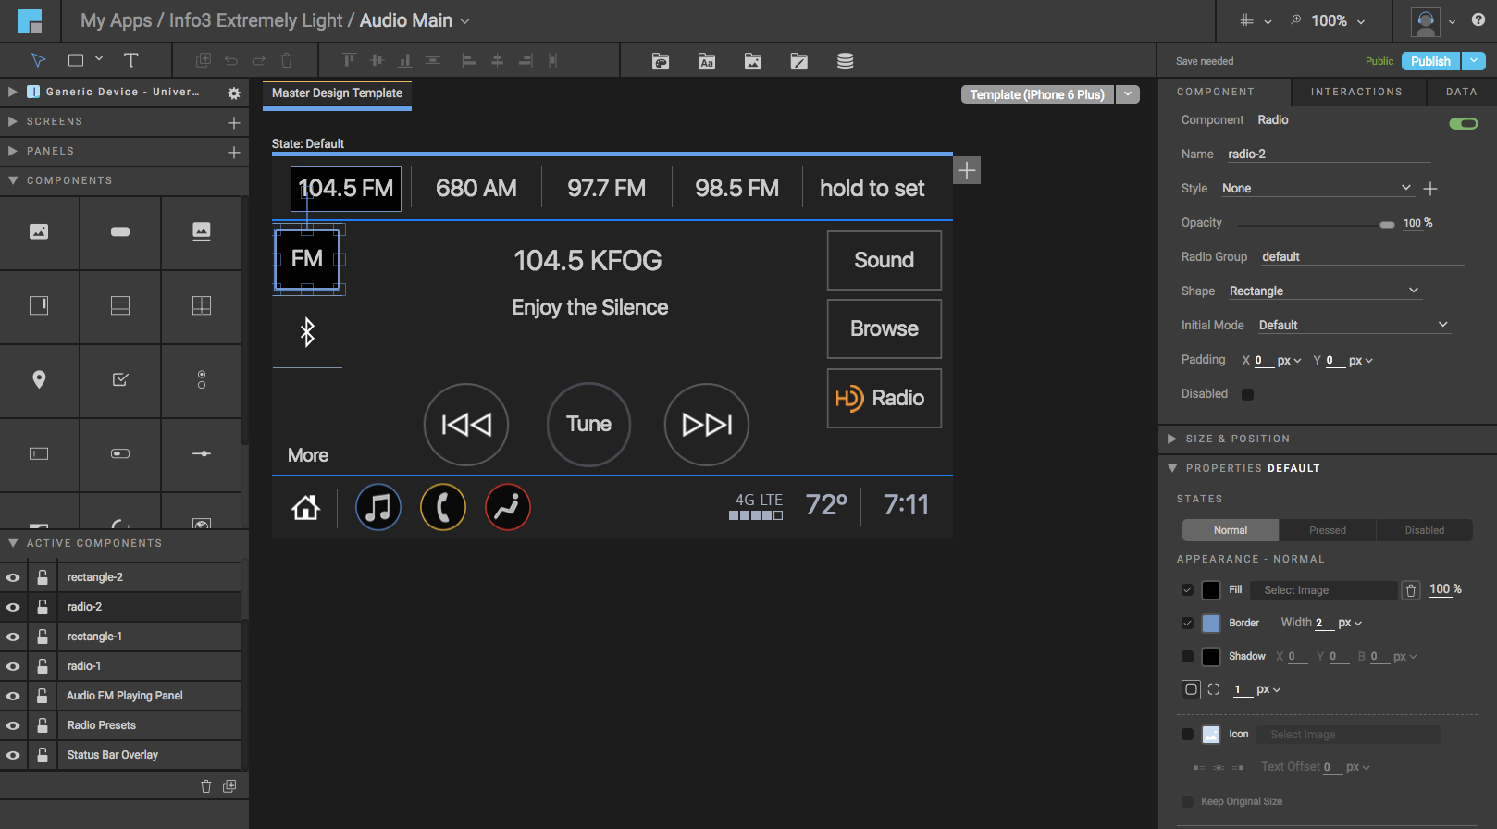Screen dimensions: 1497x829
Task: Toggle the component enabled switch
Action: tap(1463, 123)
